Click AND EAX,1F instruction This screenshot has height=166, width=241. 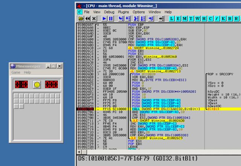point(142,89)
